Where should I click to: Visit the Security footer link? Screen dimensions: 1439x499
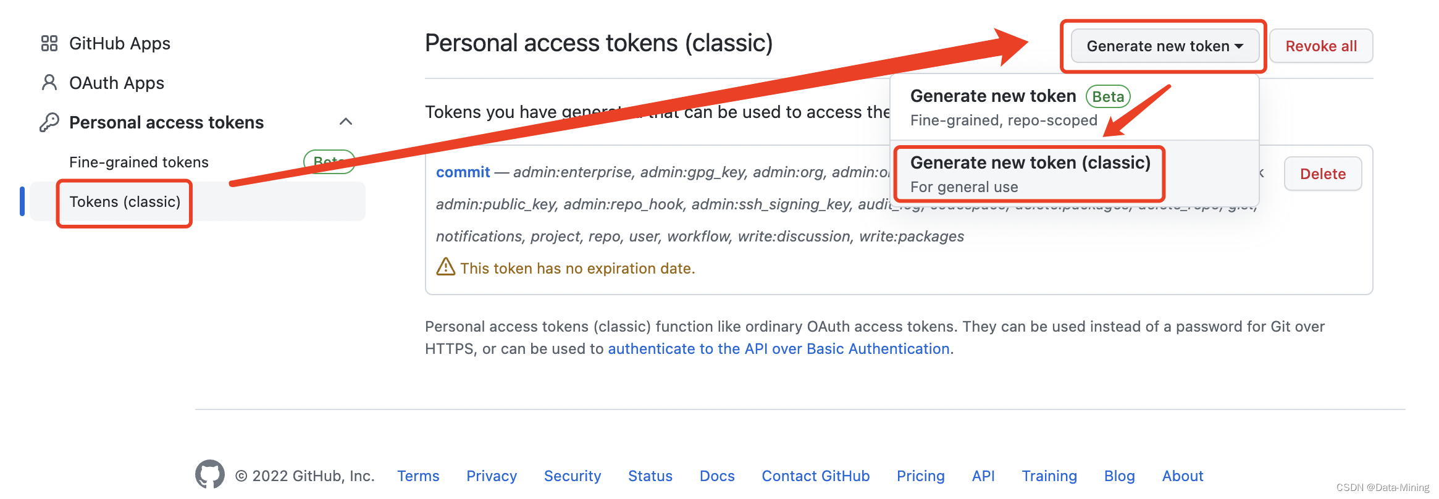[573, 476]
